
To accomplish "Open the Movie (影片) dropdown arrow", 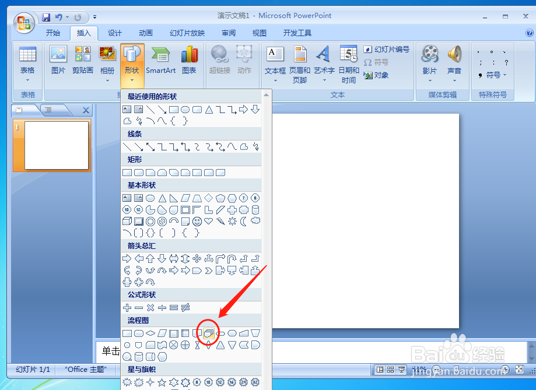I will [430, 80].
